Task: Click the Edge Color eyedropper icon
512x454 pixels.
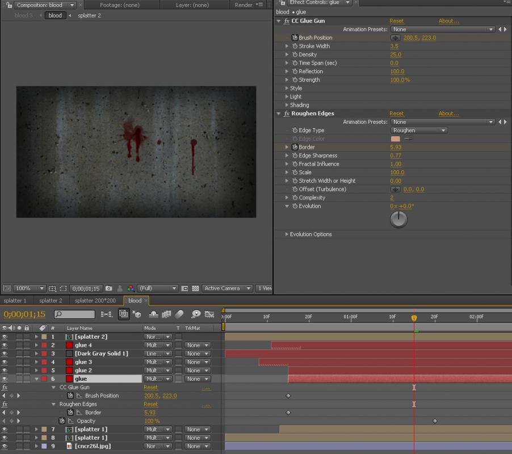Action: coord(408,139)
